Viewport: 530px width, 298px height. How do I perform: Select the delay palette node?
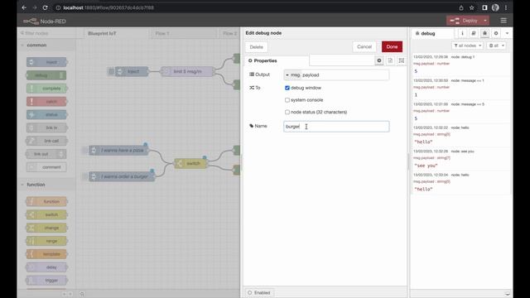point(46,267)
